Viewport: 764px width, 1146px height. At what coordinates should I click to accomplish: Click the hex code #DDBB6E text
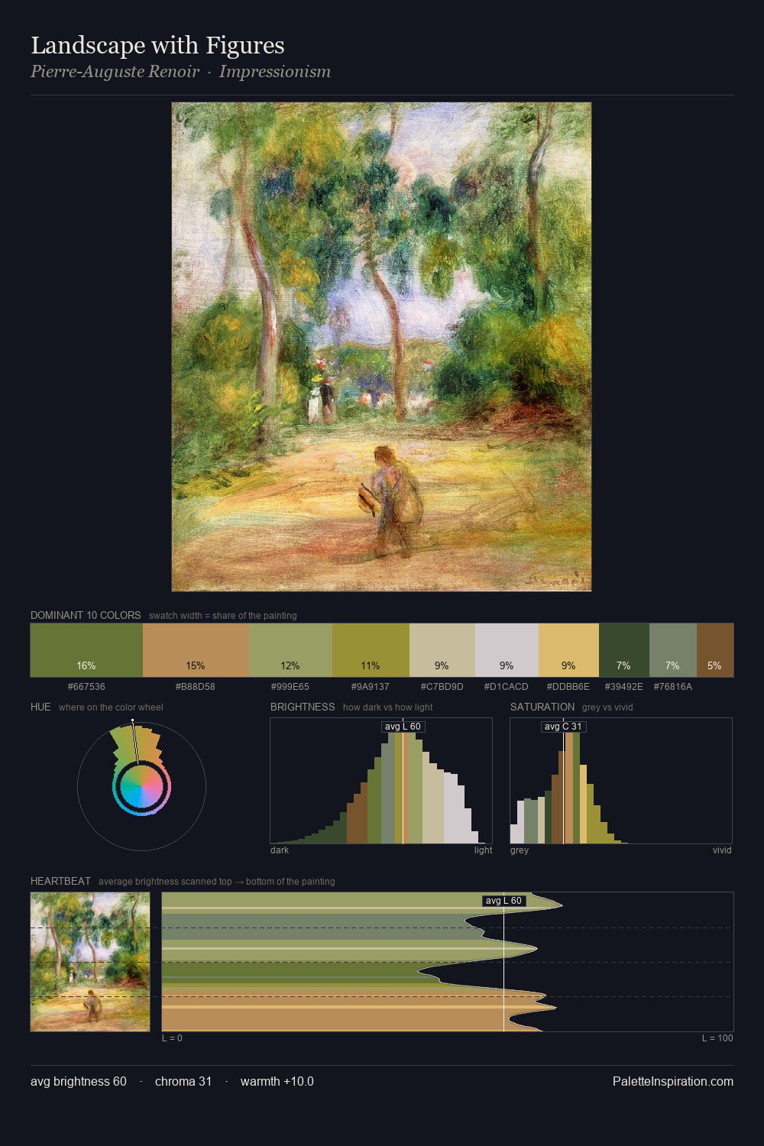coord(568,687)
